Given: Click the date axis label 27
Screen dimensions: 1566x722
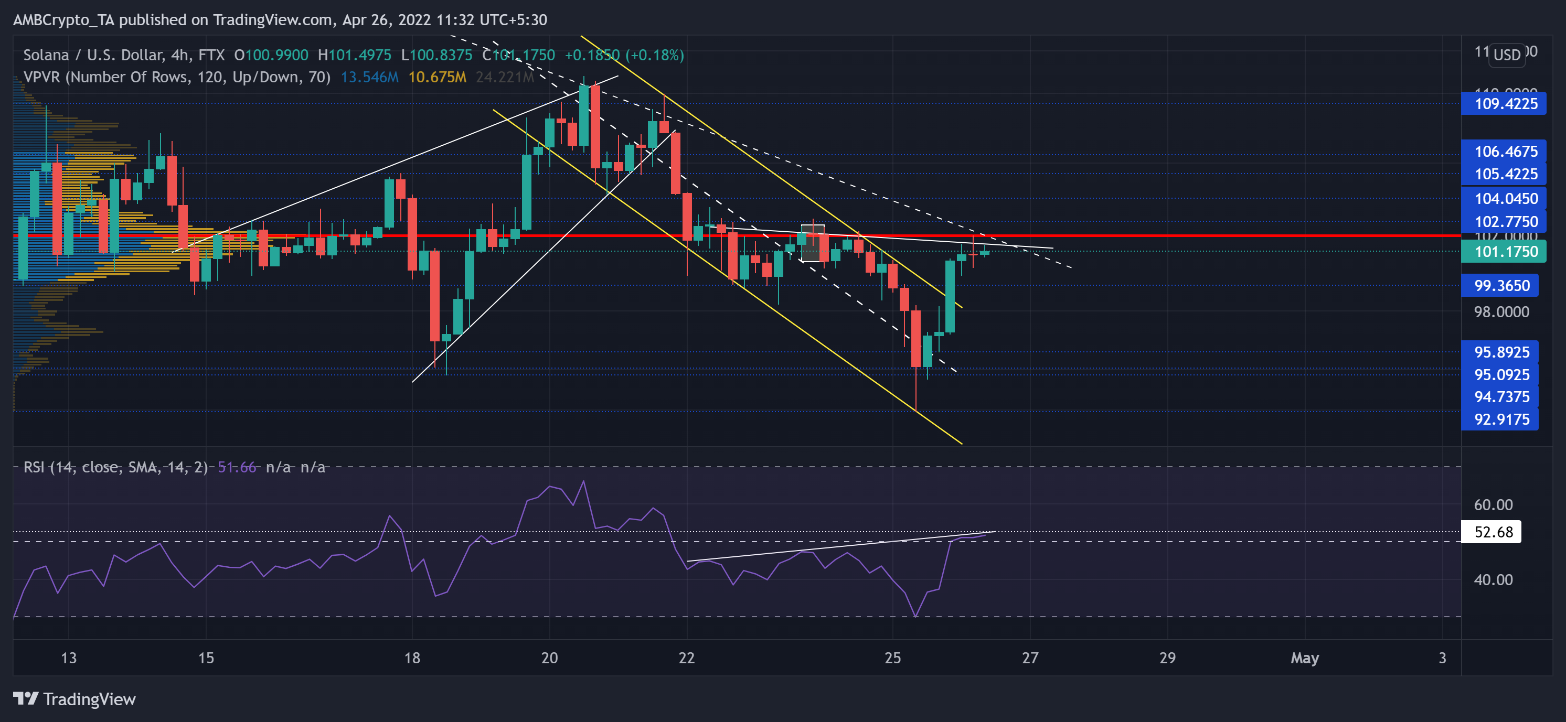Looking at the screenshot, I should pyautogui.click(x=1030, y=658).
